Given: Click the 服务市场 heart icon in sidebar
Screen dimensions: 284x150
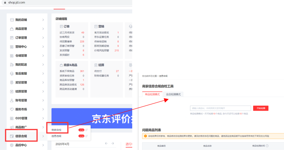Looking at the screenshot, I should pyautogui.click(x=12, y=109).
